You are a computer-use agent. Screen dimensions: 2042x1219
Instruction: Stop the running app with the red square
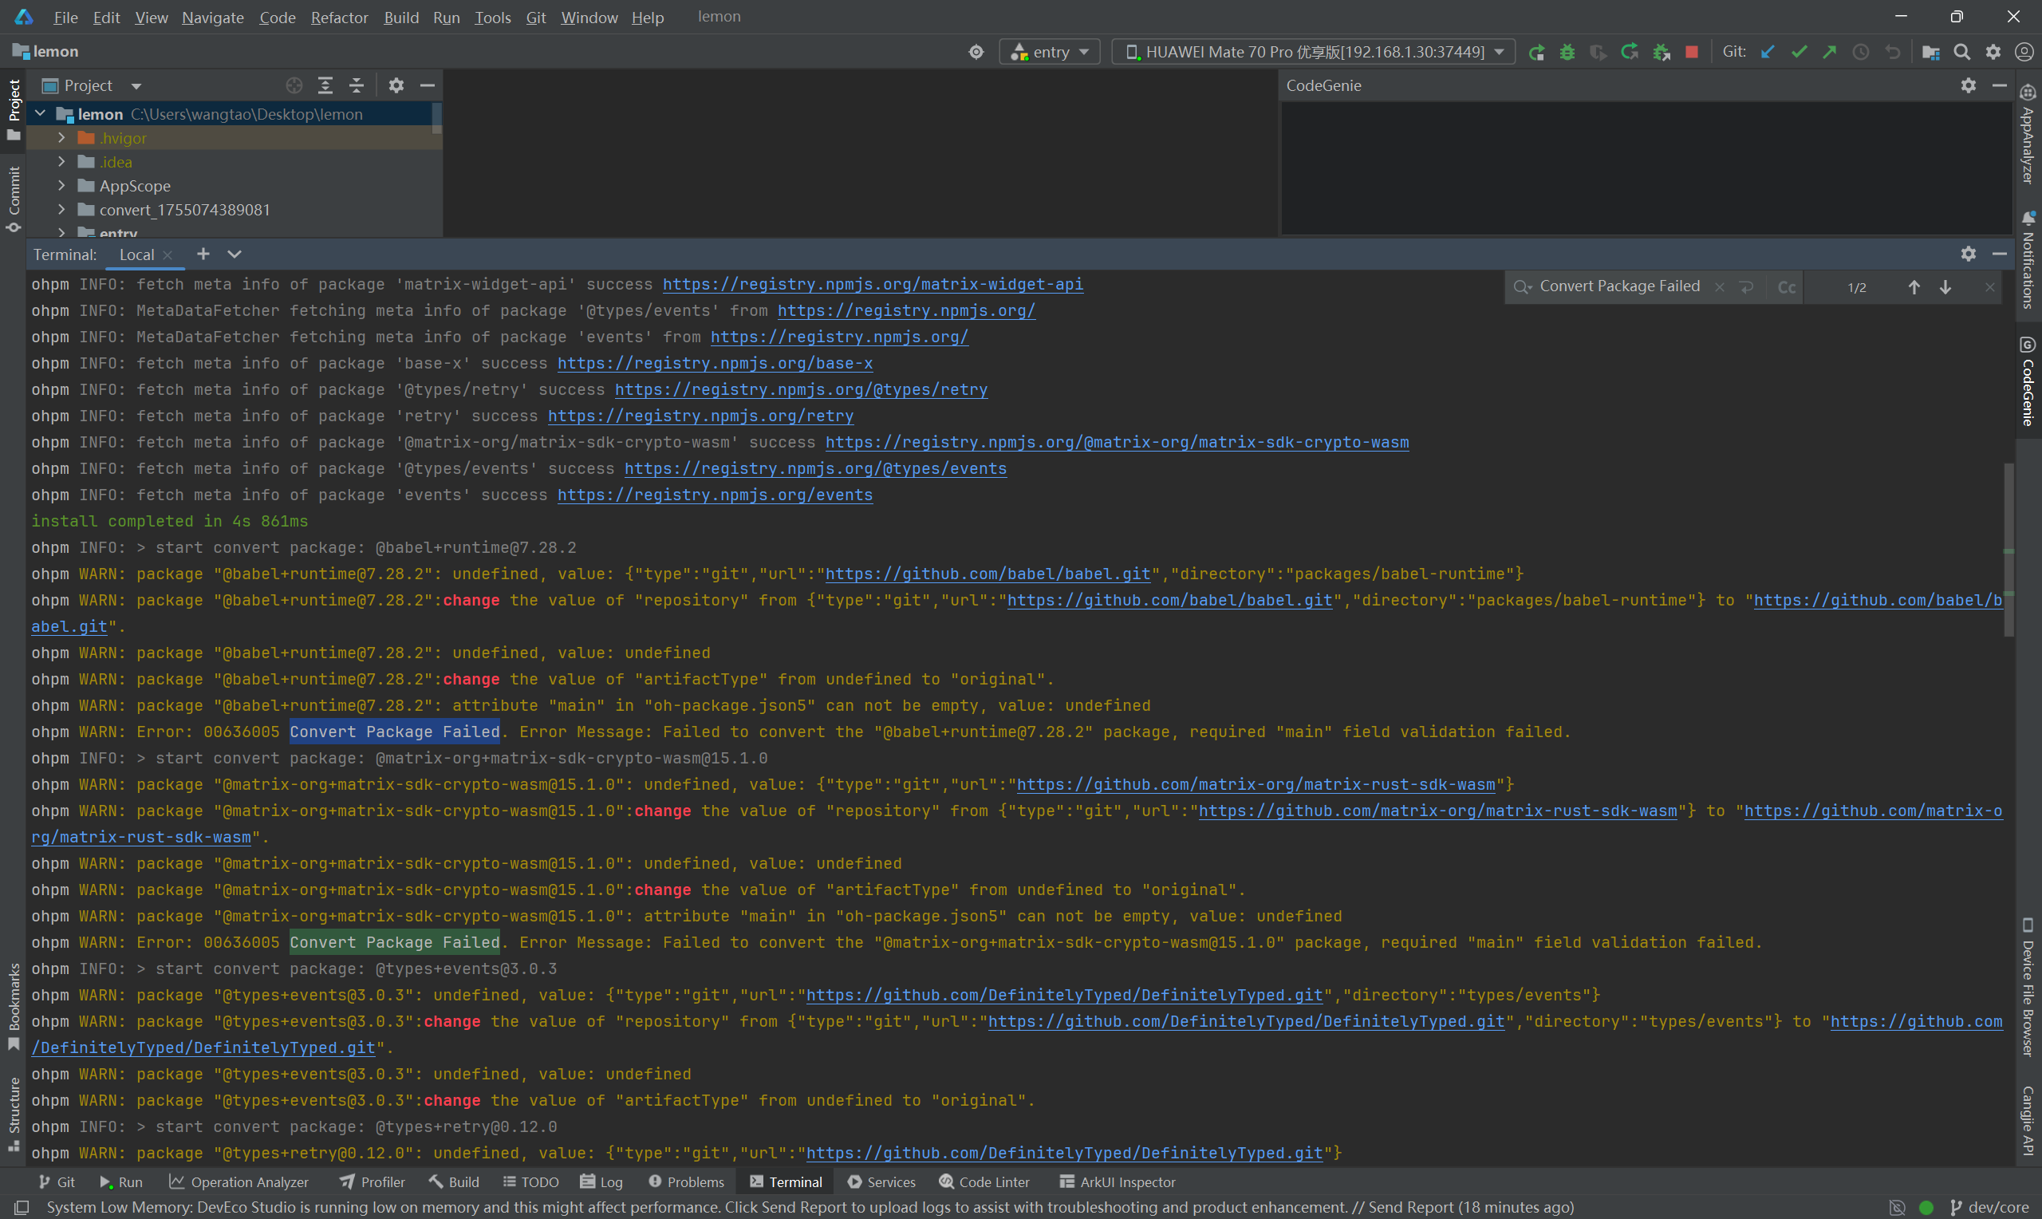pyautogui.click(x=1691, y=52)
